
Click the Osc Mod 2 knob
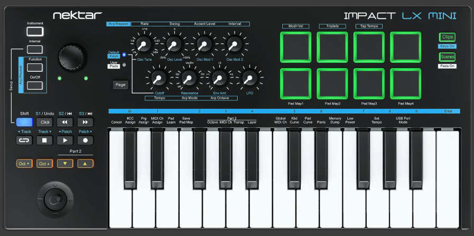(x=234, y=45)
